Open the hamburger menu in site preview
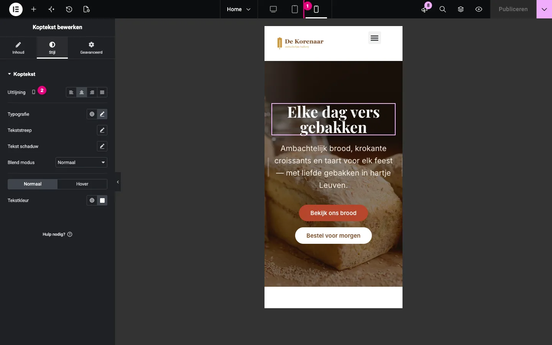Viewport: 552px width, 345px height. [x=375, y=38]
